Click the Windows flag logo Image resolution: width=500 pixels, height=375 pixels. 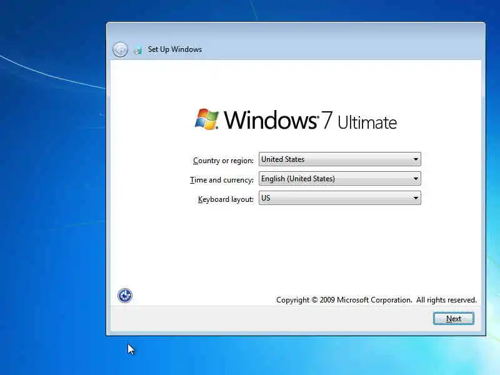tap(207, 119)
